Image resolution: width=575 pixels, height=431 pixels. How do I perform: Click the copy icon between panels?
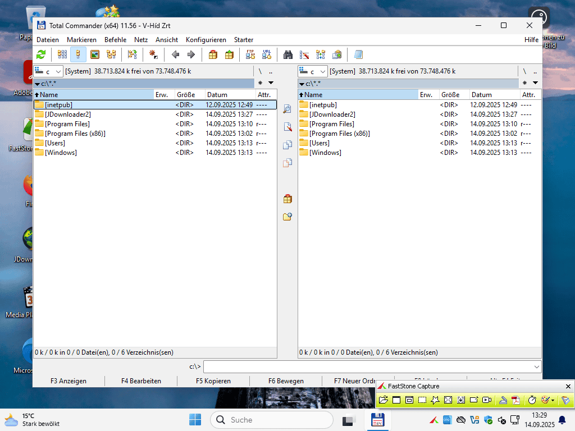(287, 145)
